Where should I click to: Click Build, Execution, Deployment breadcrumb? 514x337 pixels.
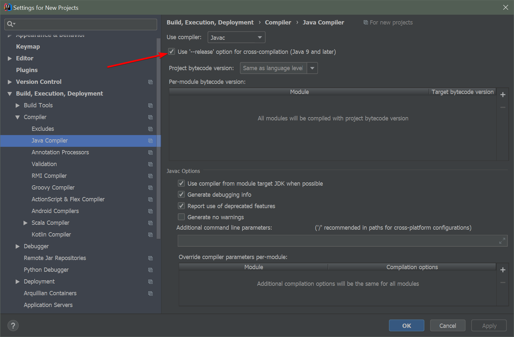pyautogui.click(x=210, y=23)
